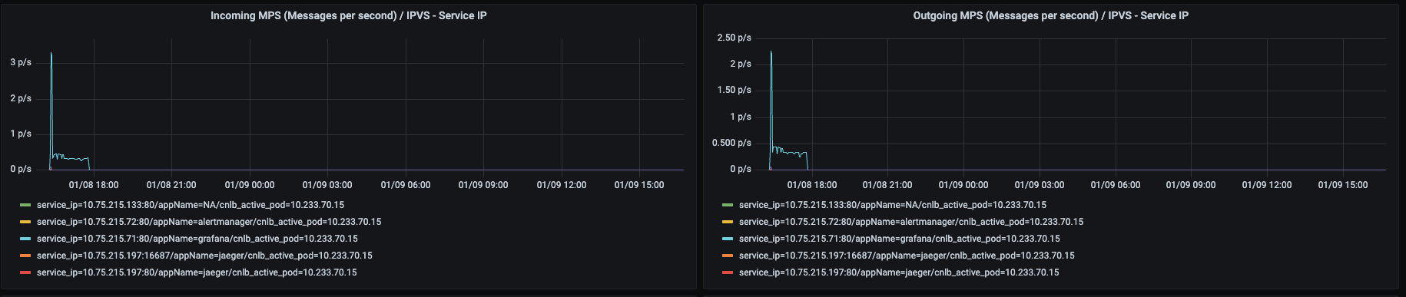Screen dimensions: 1406x297
Task: Toggle the grafana series in the Incoming panel legend
Action: click(197, 239)
